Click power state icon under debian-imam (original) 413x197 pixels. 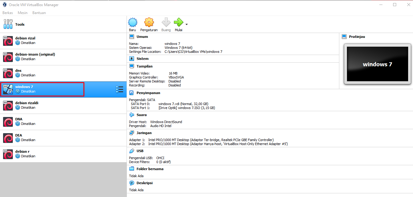[18, 59]
